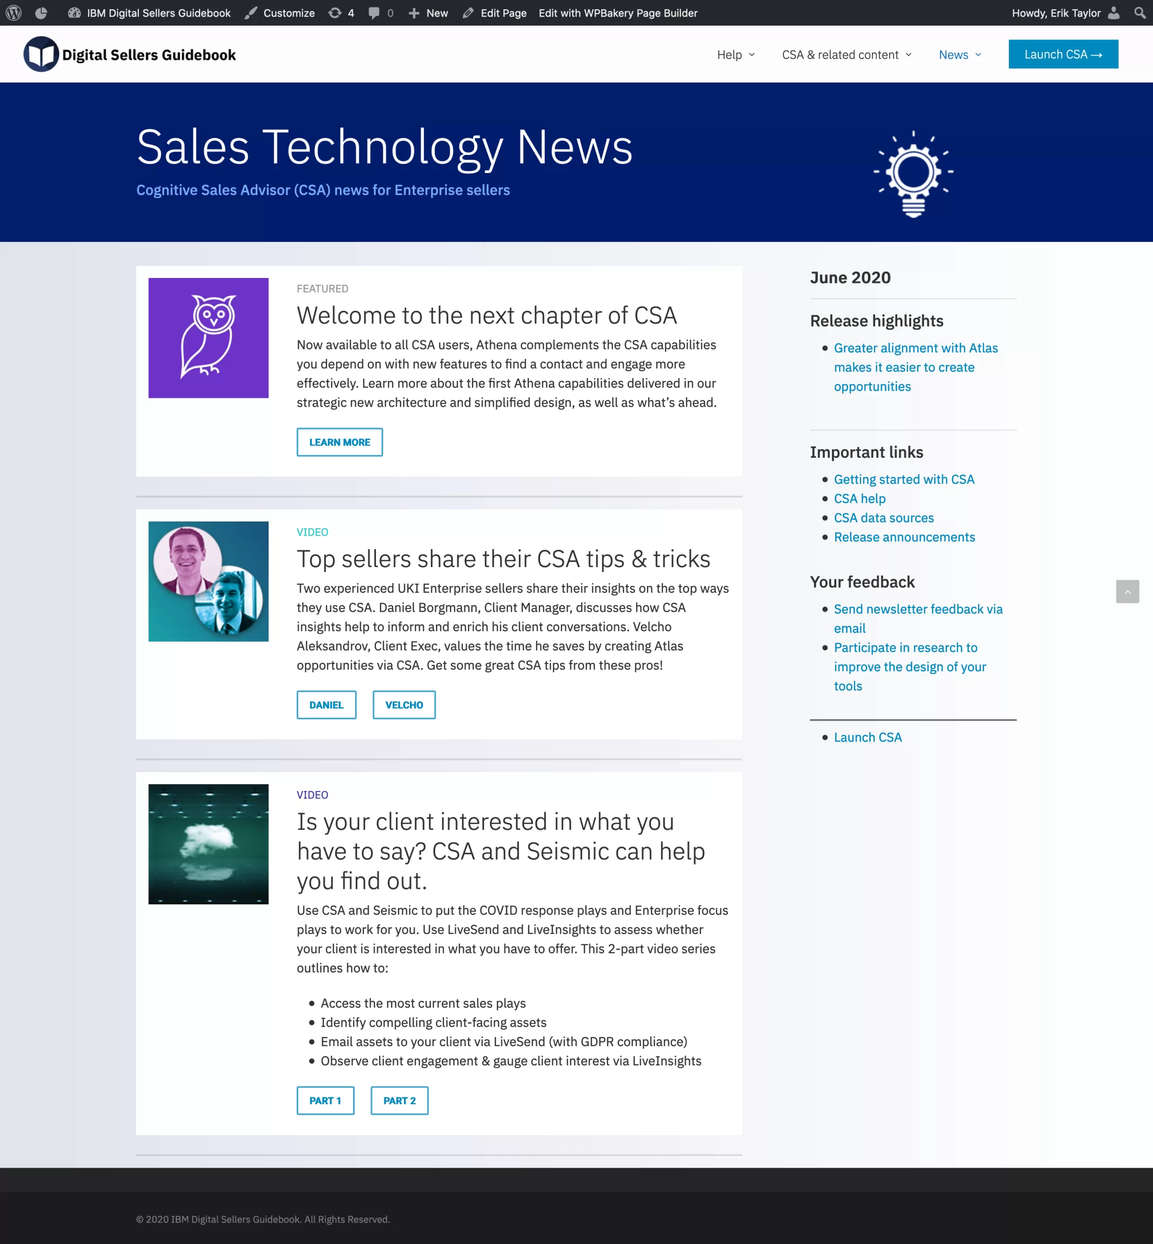
Task: Click the Digital Sellers Guidebook site title
Action: 149,55
